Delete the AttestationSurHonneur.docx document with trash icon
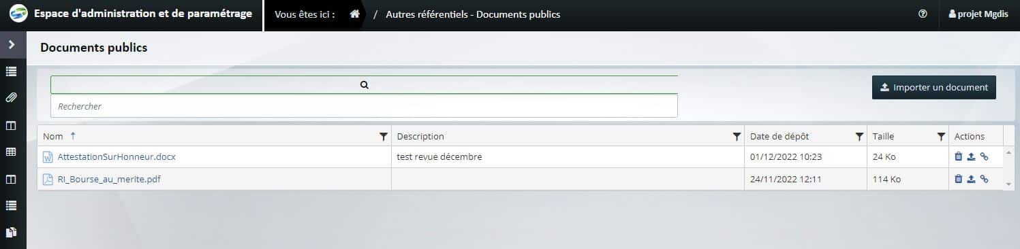This screenshot has width=1020, height=249. [x=959, y=156]
